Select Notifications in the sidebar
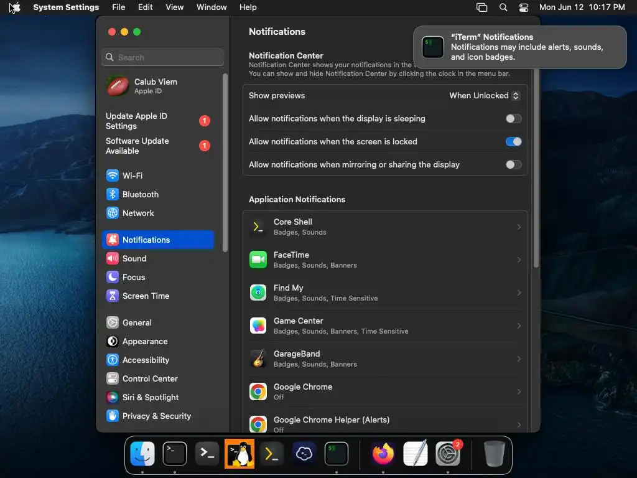Viewport: 637px width, 478px height. 158,240
